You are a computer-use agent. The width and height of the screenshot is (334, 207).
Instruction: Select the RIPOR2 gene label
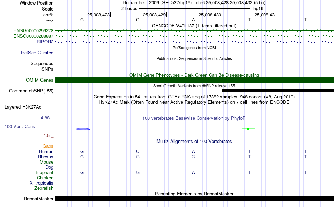[x=45, y=42]
